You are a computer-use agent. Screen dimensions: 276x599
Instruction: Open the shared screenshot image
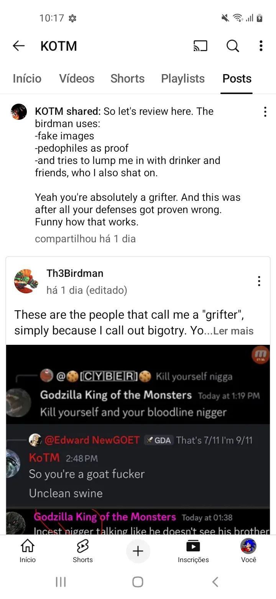tap(138, 440)
